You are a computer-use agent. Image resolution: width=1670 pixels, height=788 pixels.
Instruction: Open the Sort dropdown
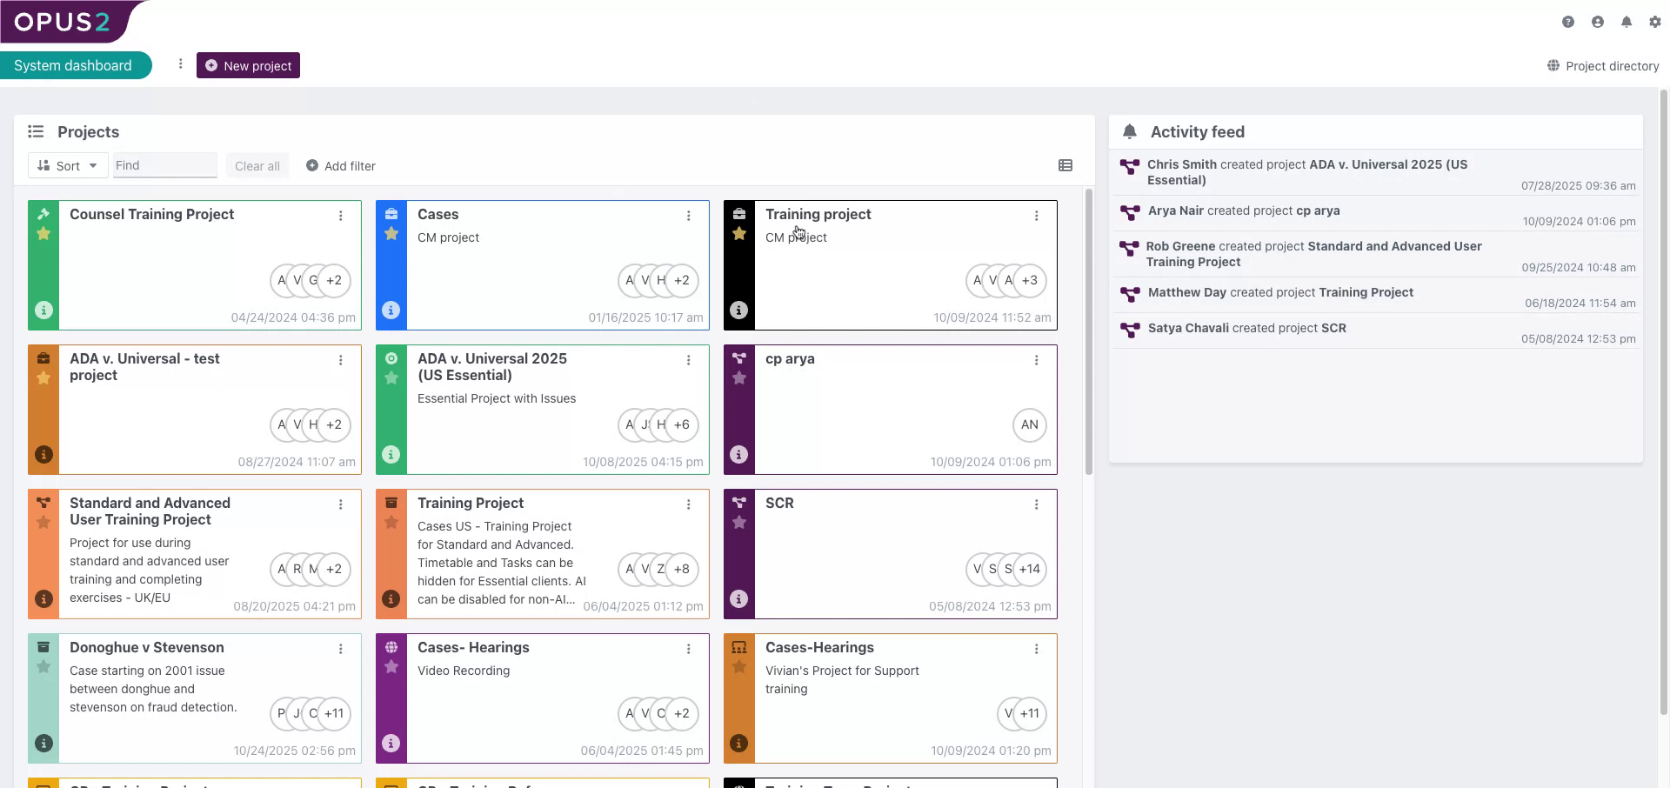click(67, 165)
